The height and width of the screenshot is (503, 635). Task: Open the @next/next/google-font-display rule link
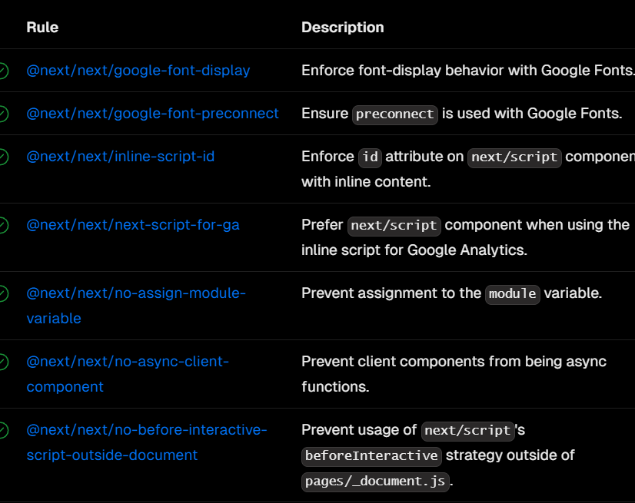[138, 71]
